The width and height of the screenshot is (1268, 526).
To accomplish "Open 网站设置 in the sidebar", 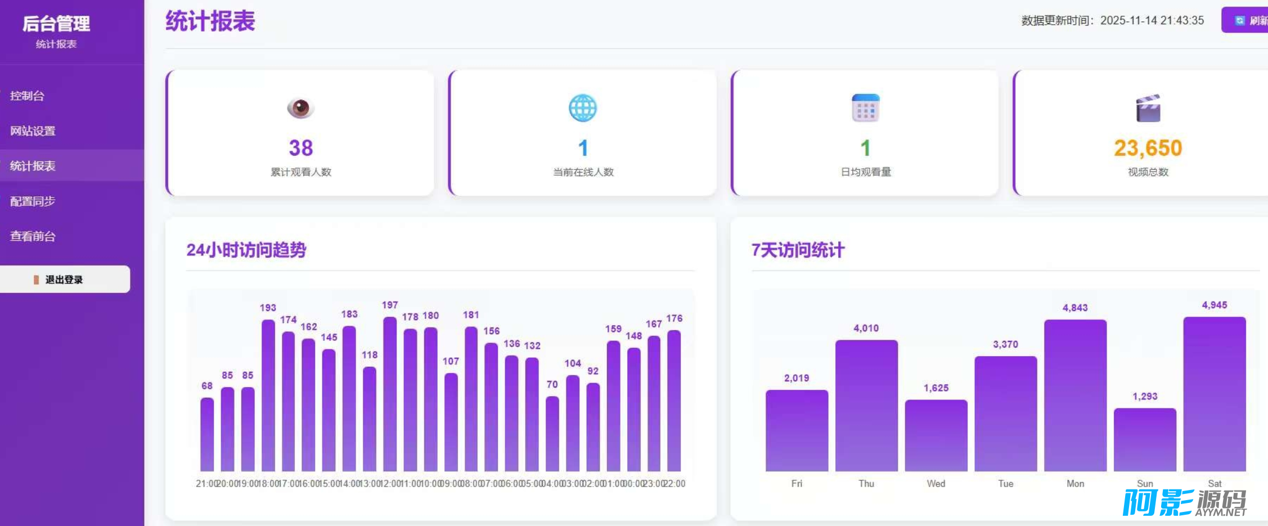I will pos(33,131).
